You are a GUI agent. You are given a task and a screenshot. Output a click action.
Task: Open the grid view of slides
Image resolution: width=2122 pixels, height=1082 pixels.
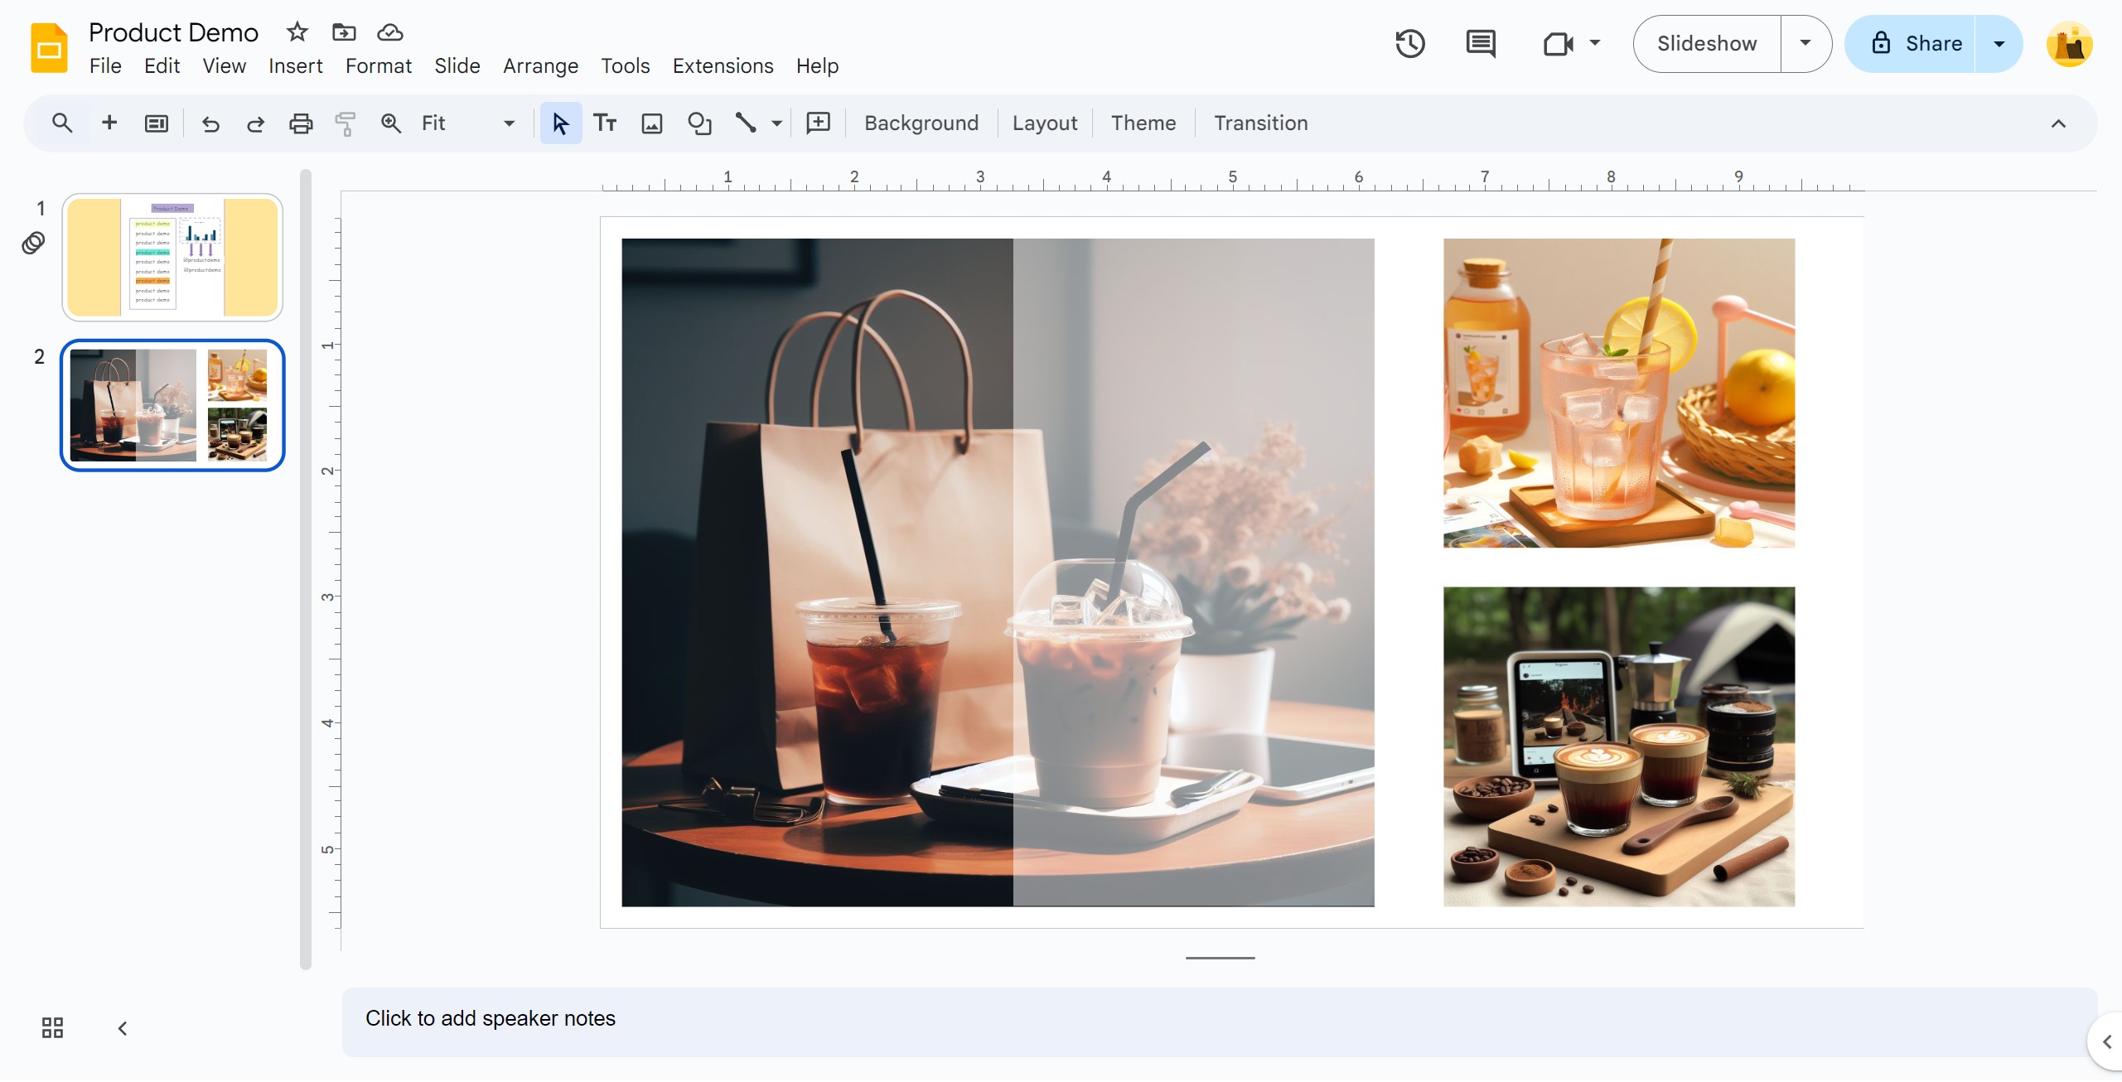click(52, 1028)
